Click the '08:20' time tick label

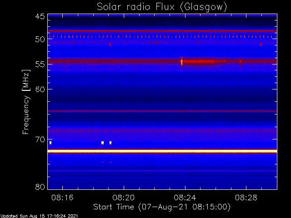pyautogui.click(x=124, y=198)
